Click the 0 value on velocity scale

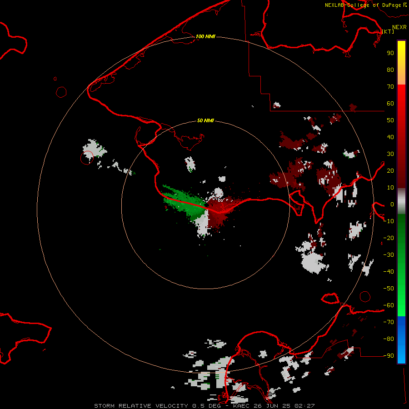point(392,204)
